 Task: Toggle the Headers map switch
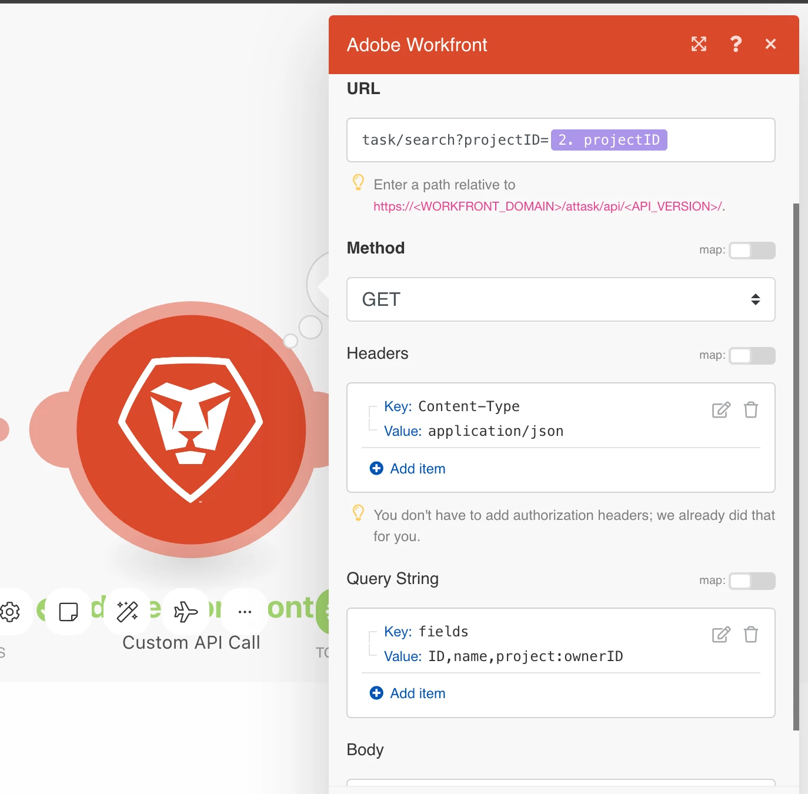coord(752,356)
